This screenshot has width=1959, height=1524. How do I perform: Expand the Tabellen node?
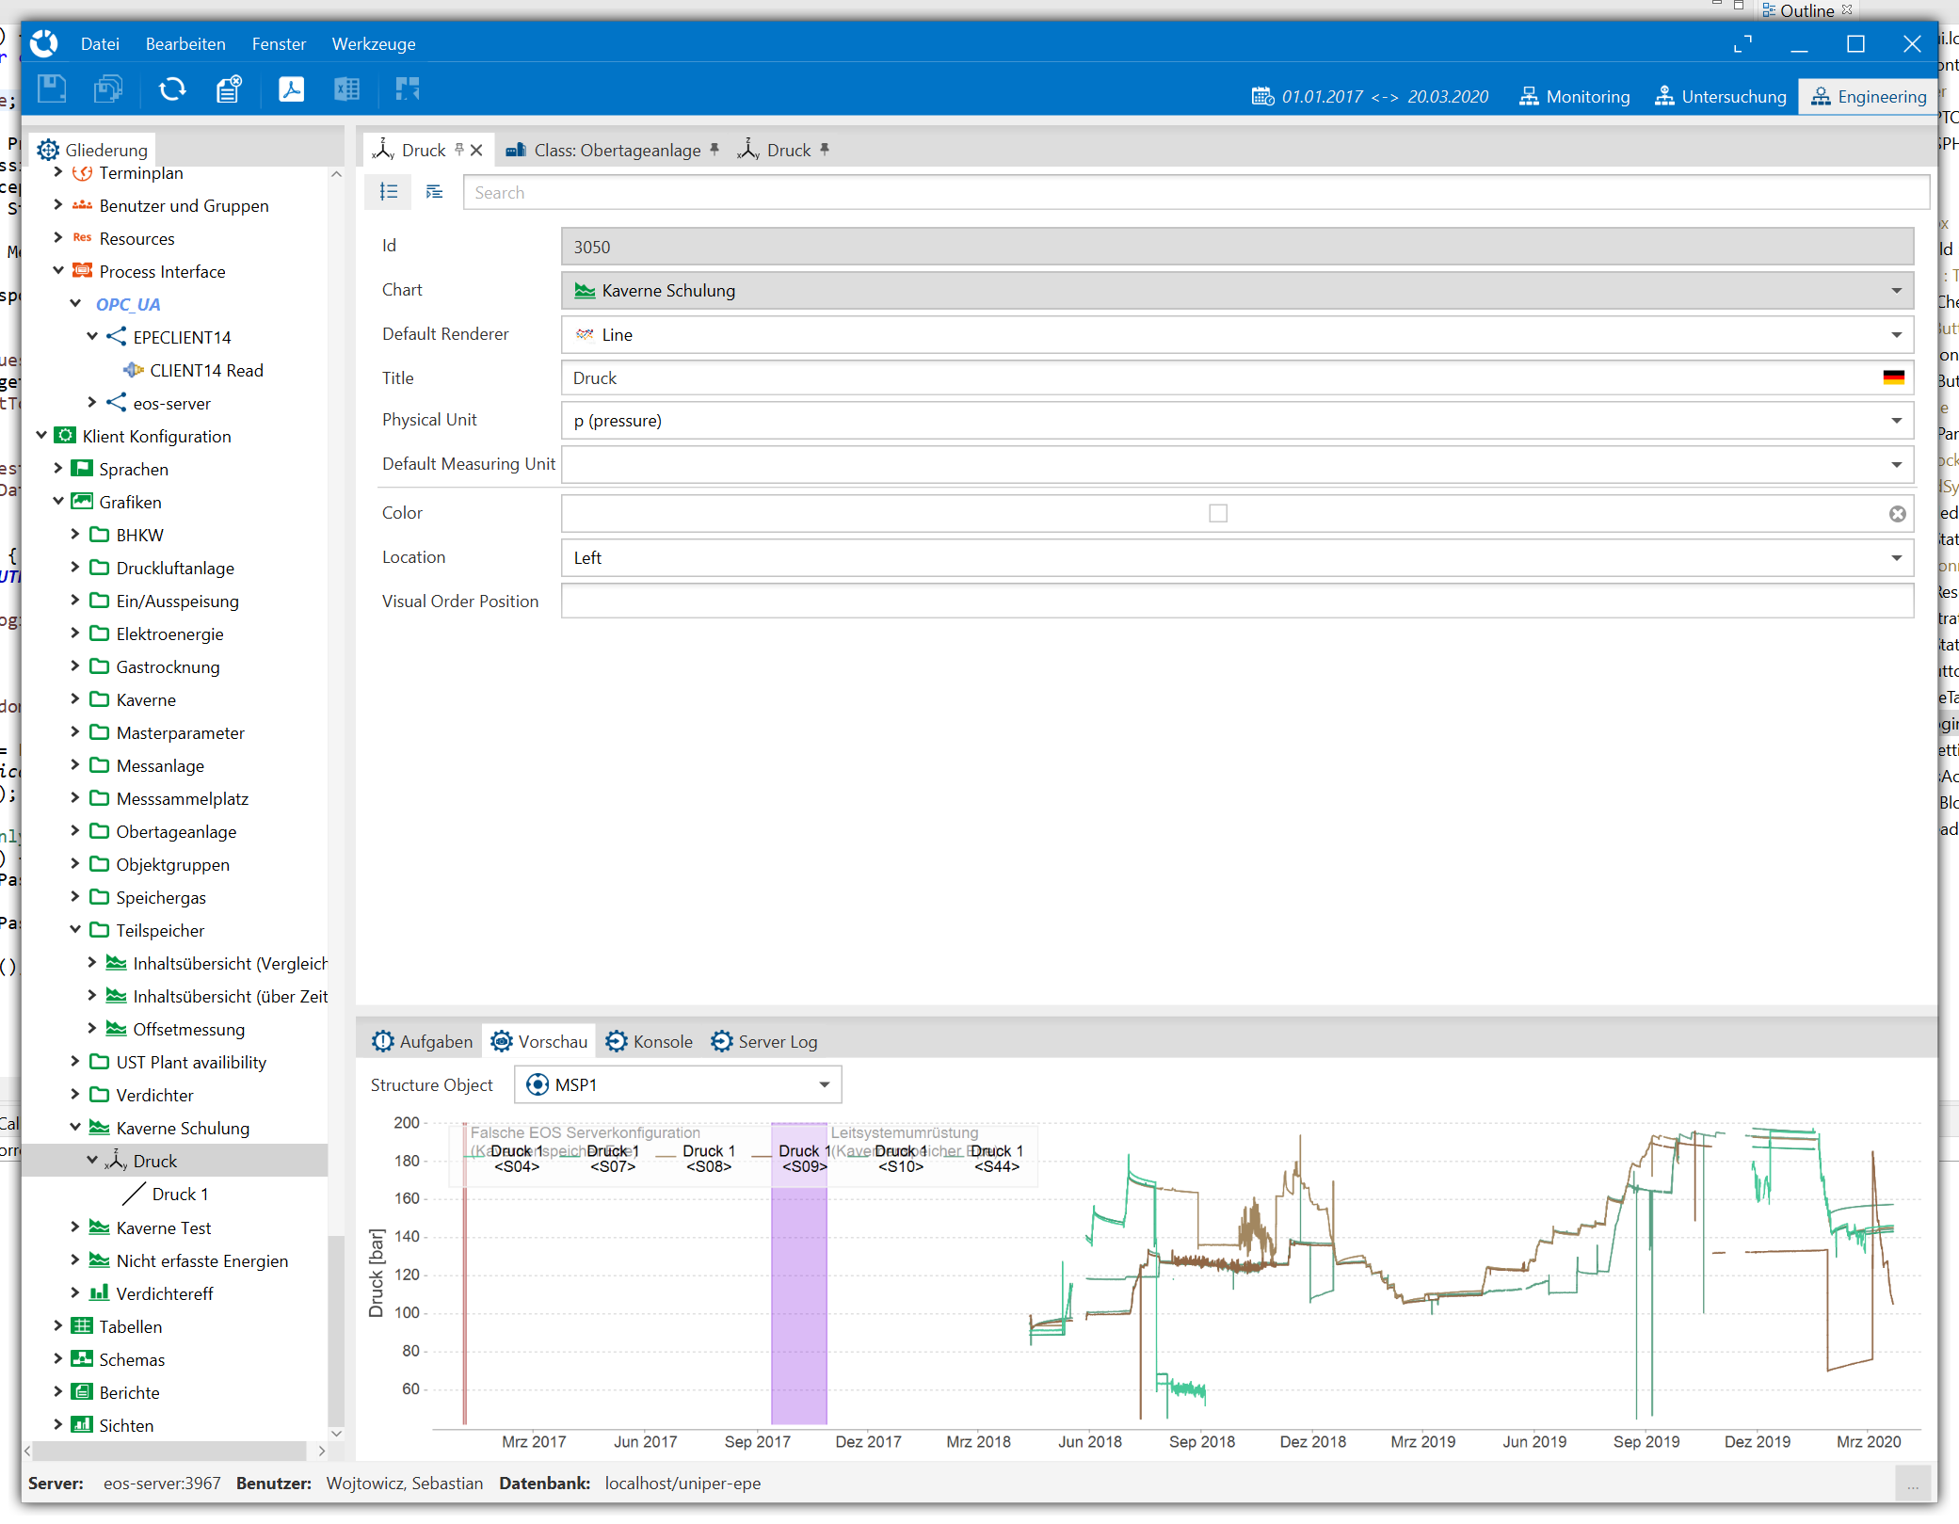pos(58,1326)
